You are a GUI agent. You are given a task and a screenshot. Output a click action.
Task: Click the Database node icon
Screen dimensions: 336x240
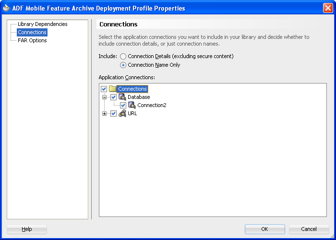122,97
